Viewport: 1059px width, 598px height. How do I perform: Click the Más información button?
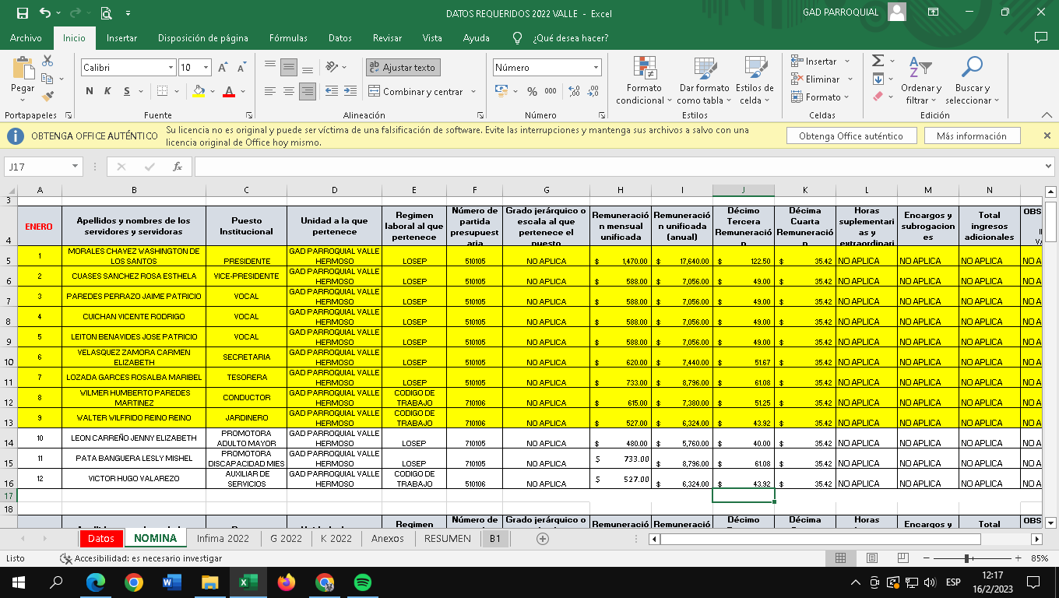pos(971,135)
